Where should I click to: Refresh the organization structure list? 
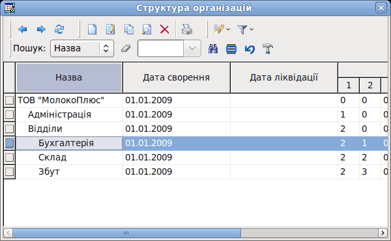[x=59, y=29]
